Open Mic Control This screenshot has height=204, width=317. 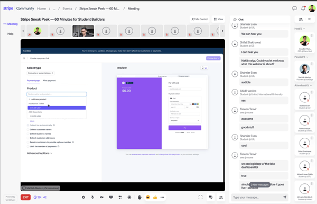pyautogui.click(x=200, y=19)
